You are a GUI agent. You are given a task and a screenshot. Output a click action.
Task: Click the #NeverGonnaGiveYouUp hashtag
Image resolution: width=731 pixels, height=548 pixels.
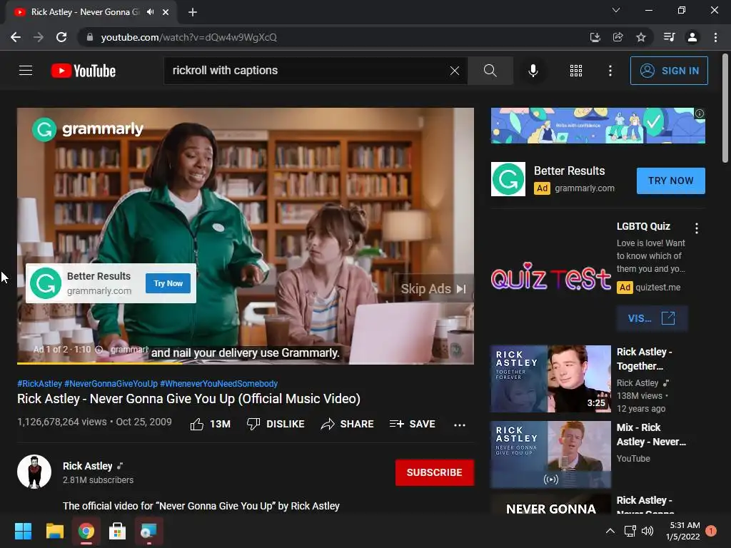[x=111, y=383]
